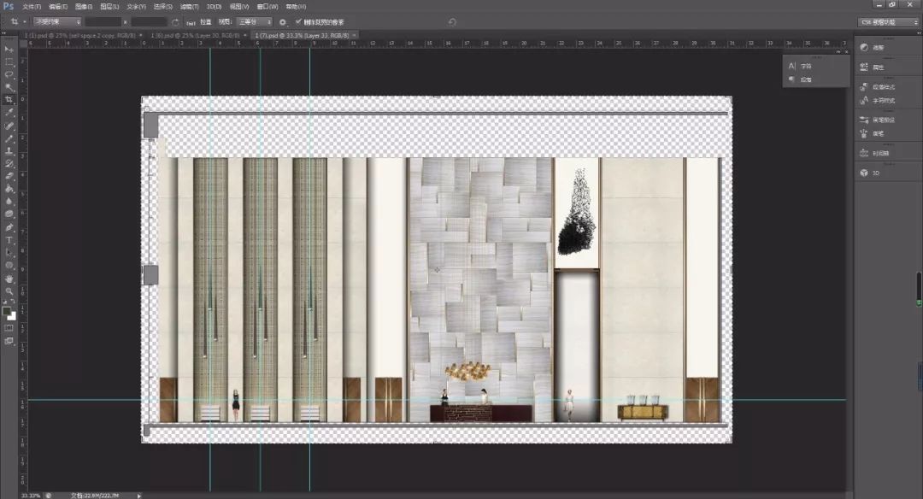Open the workspace switcher dropdown
Screen dimensions: 923x499
point(887,21)
